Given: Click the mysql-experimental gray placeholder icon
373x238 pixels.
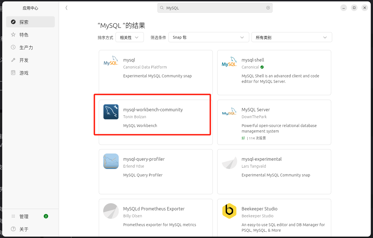Looking at the screenshot, I should [229, 163].
